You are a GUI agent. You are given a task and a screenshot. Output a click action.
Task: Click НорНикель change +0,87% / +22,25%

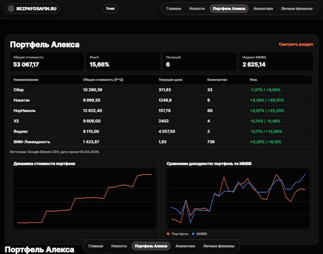pyautogui.click(x=267, y=110)
